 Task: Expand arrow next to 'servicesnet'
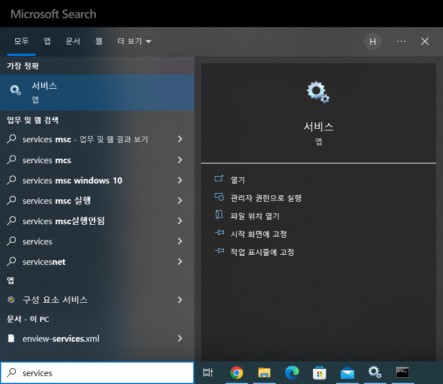180,261
